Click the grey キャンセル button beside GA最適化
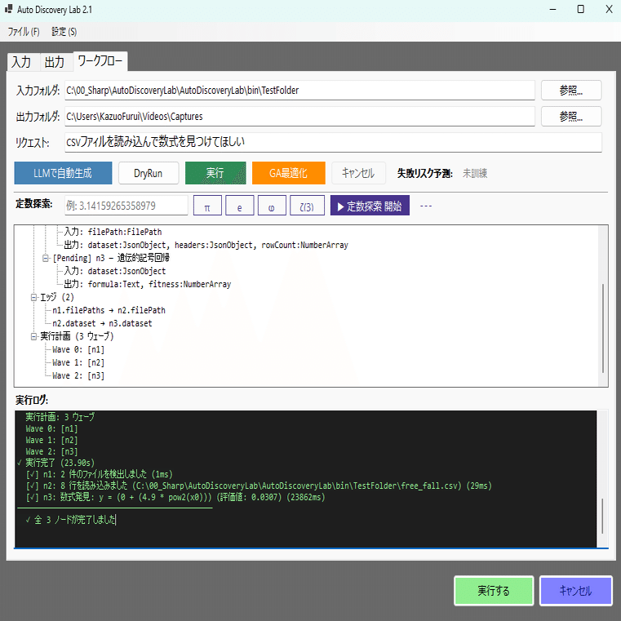The height and width of the screenshot is (621, 621). point(358,173)
